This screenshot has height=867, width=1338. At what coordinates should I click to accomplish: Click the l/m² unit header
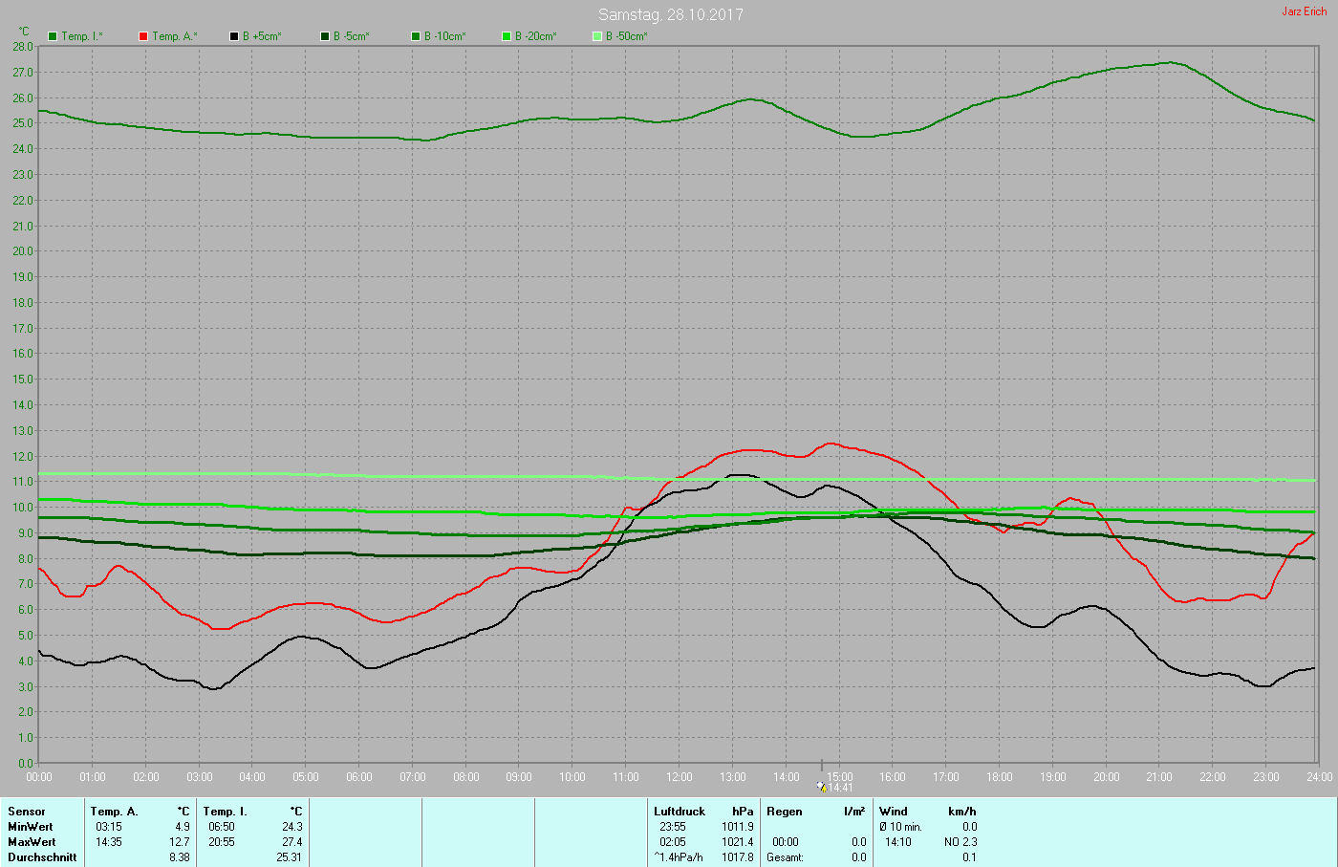coord(854,812)
